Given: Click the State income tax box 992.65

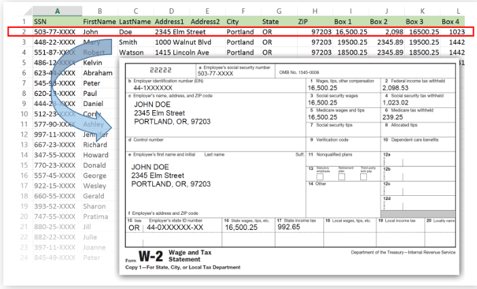Looking at the screenshot, I should pyautogui.click(x=297, y=227).
